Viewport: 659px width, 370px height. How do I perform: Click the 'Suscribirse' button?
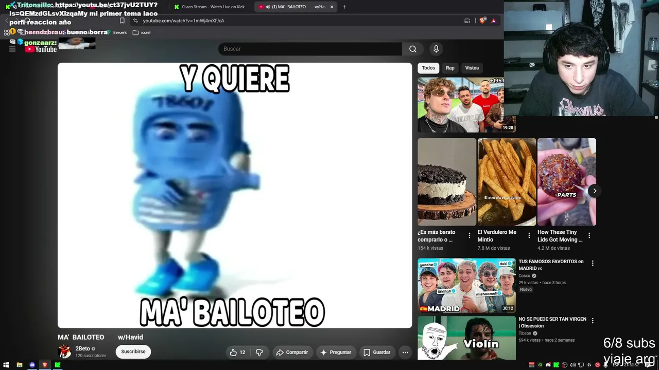pos(133,352)
